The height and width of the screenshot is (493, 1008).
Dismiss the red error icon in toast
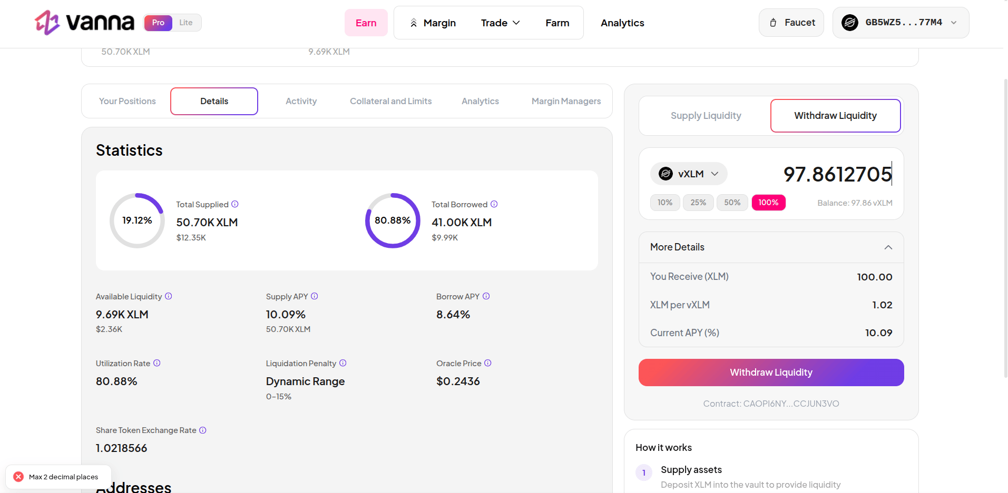[x=18, y=477]
